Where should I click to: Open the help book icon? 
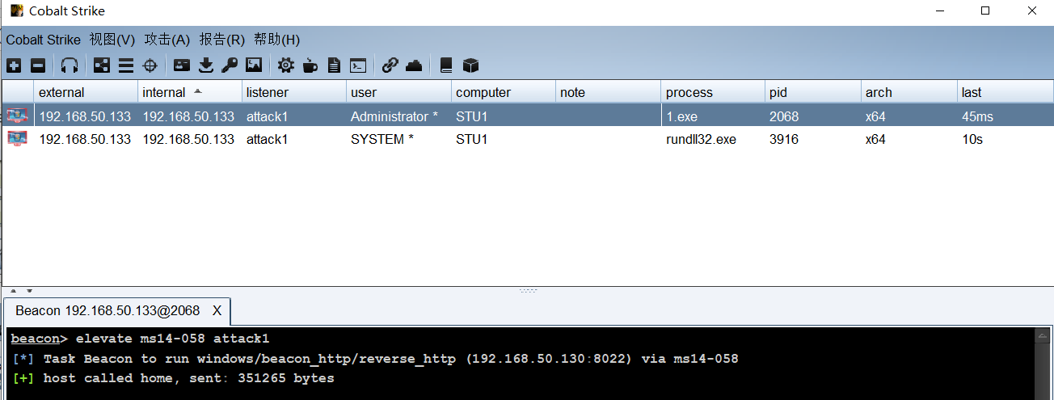[x=445, y=65]
